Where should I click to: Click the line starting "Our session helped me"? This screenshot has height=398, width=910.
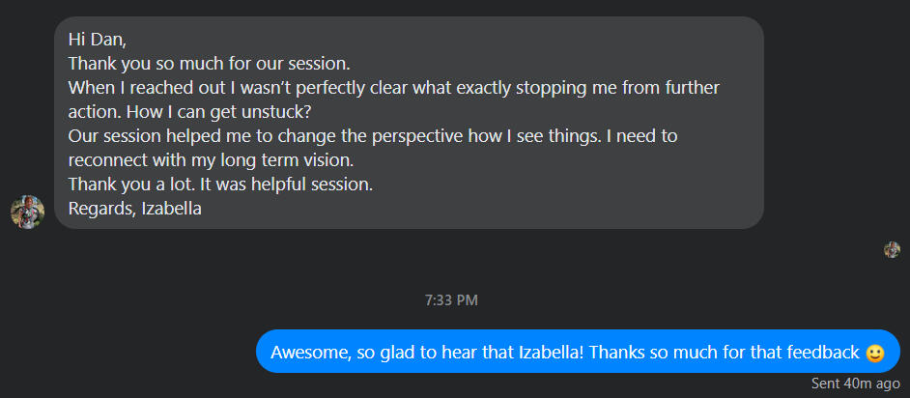pos(372,135)
